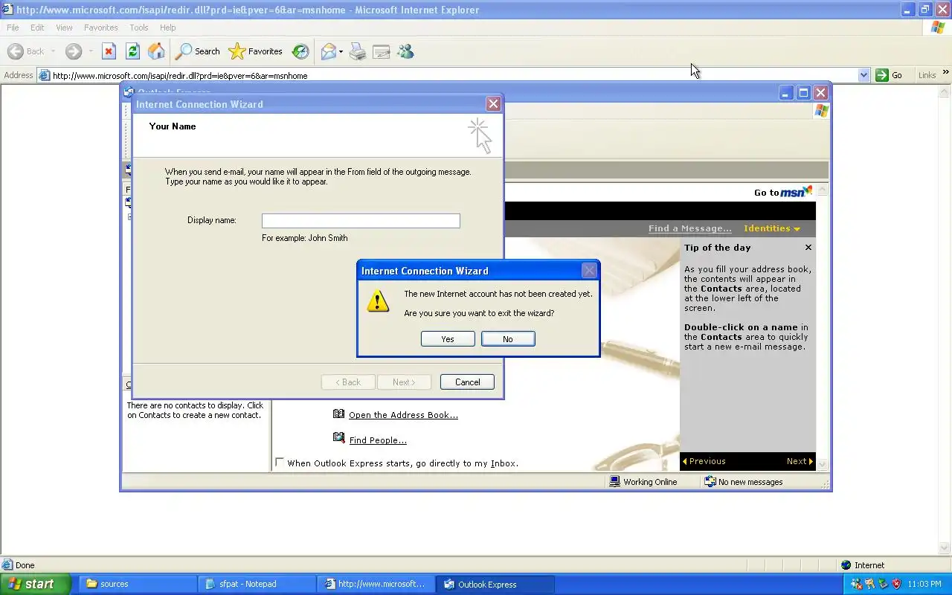Switch to sfpat - Notepad taskbar button

coord(257,584)
